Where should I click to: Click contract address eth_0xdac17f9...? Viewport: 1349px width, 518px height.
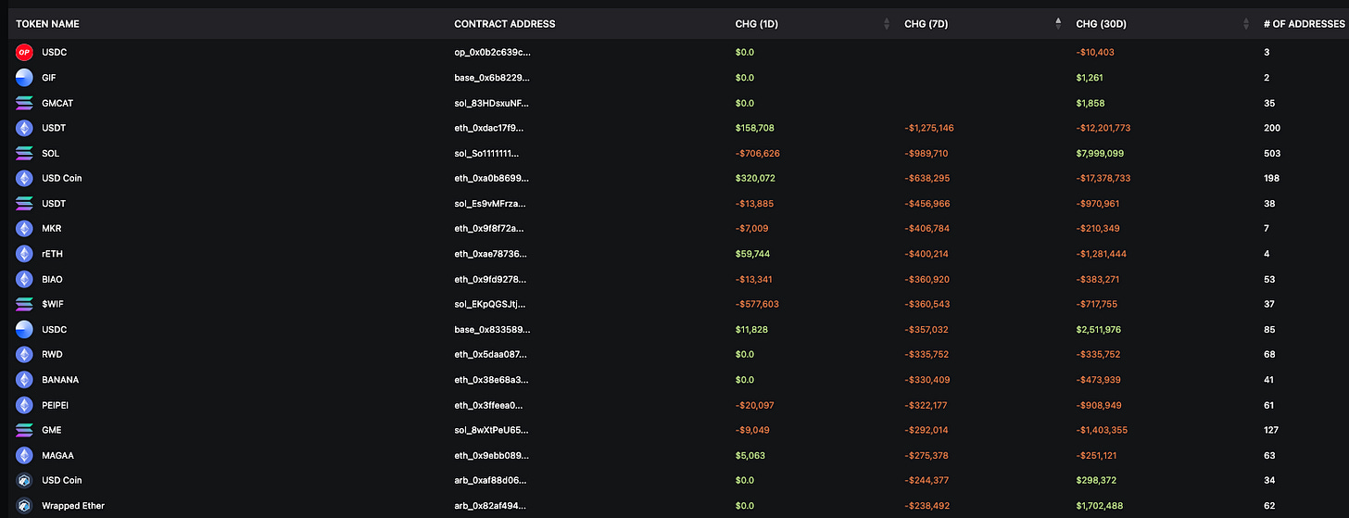(x=490, y=128)
